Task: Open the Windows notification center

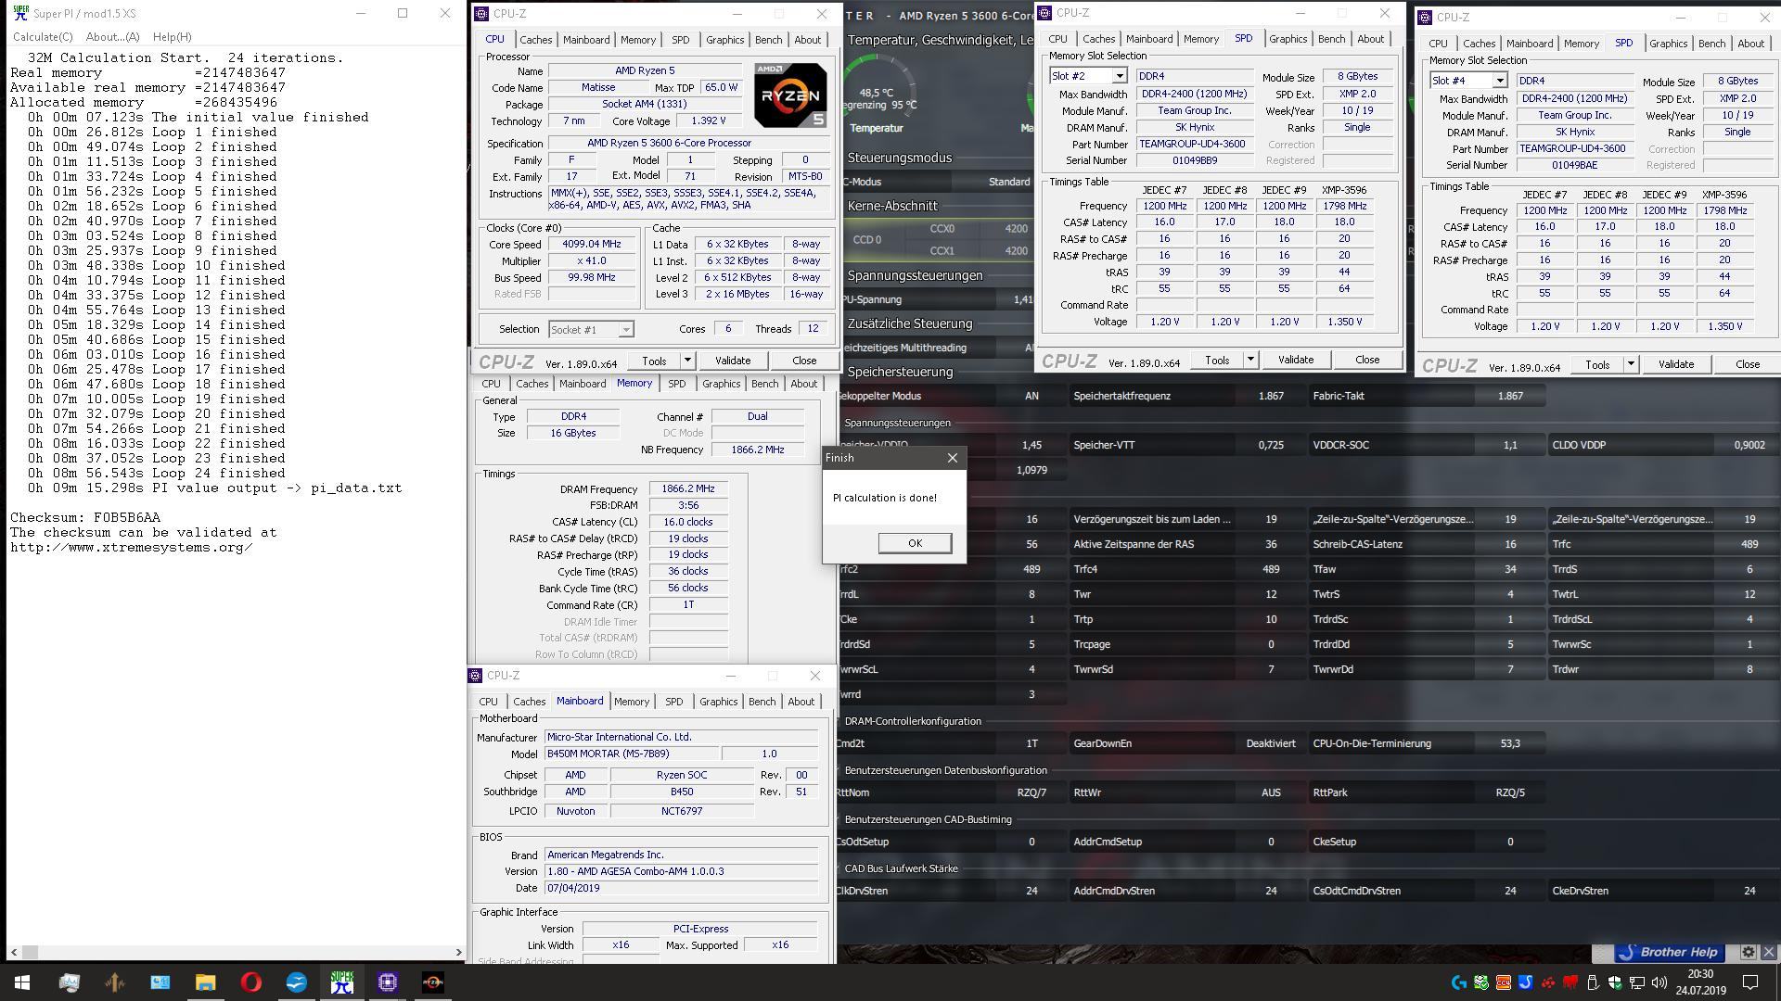Action: point(1750,982)
